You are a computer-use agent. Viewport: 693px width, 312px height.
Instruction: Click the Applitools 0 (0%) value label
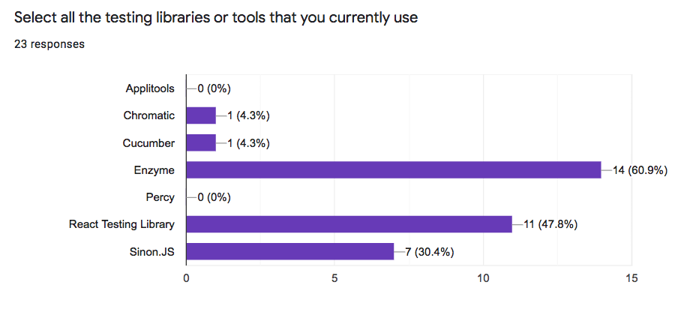pos(214,88)
